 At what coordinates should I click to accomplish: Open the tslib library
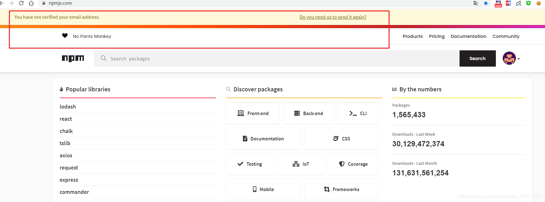coord(65,143)
